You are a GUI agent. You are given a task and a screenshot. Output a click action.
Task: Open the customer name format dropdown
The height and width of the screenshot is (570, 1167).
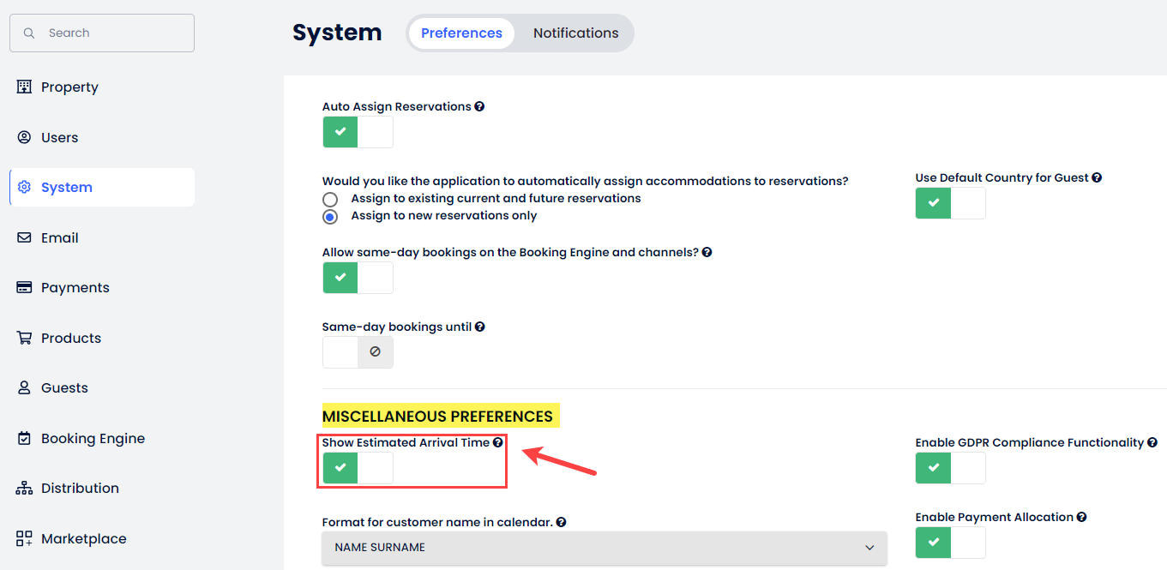pyautogui.click(x=605, y=548)
